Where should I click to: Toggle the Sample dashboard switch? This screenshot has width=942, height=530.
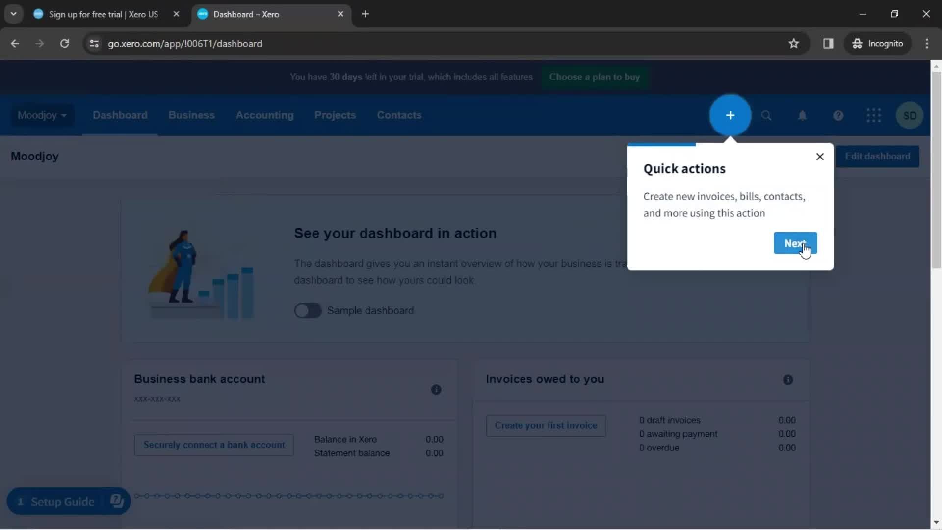pyautogui.click(x=308, y=311)
